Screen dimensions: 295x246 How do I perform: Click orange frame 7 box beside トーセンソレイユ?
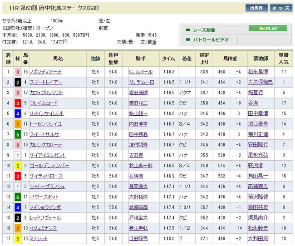click(x=17, y=124)
